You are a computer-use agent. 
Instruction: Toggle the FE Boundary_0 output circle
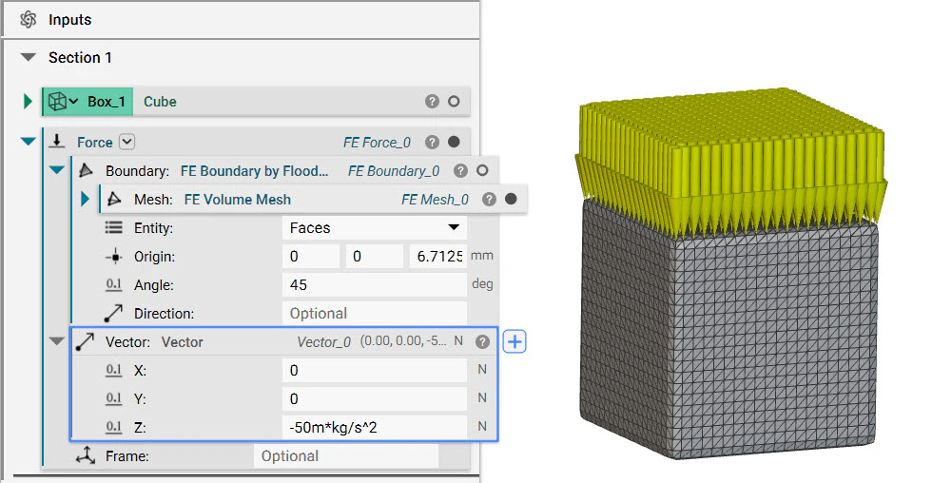[482, 170]
